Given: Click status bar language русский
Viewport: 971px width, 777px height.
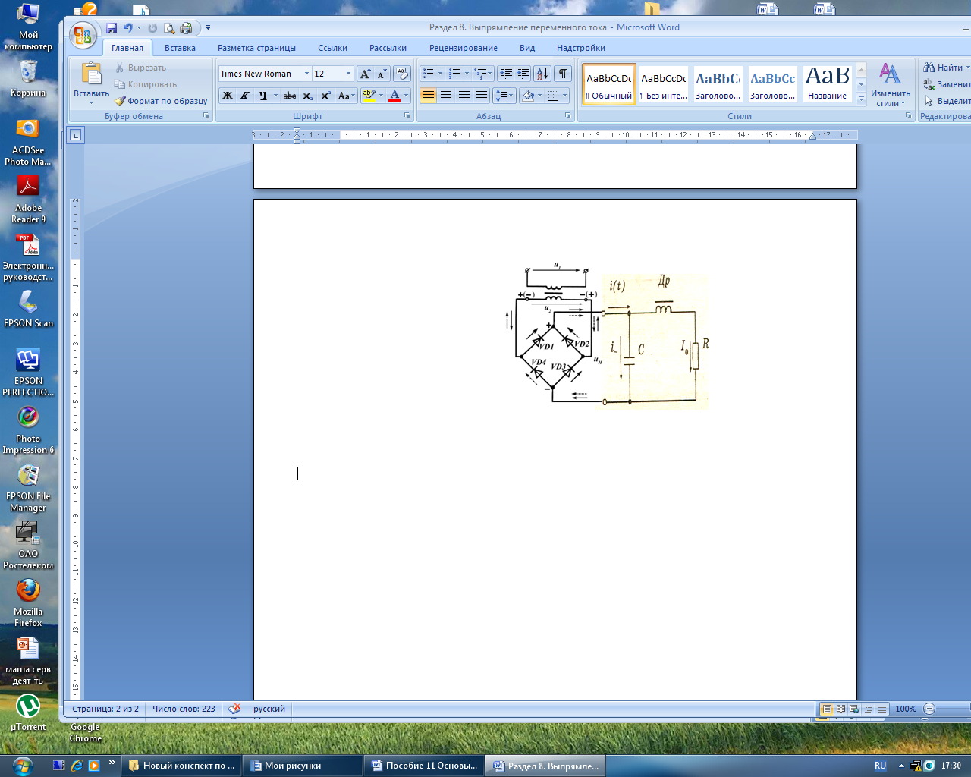Looking at the screenshot, I should click(x=269, y=709).
